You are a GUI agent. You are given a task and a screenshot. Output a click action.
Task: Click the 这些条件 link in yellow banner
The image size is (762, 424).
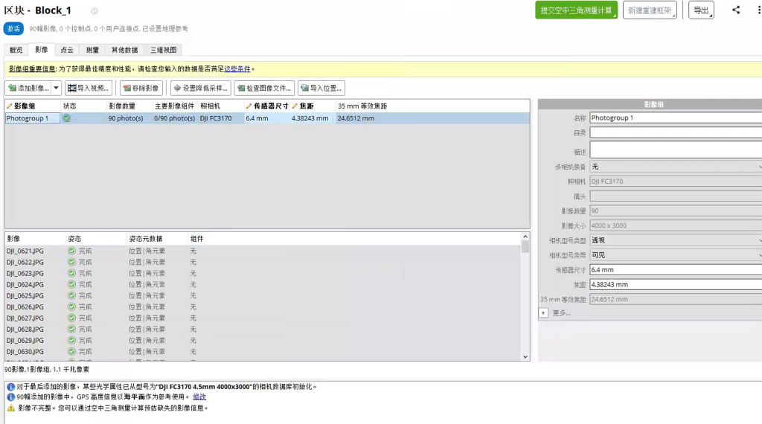click(x=237, y=68)
